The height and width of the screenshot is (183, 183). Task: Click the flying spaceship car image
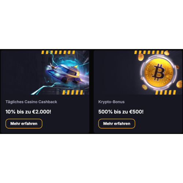pyautogui.click(x=65, y=74)
